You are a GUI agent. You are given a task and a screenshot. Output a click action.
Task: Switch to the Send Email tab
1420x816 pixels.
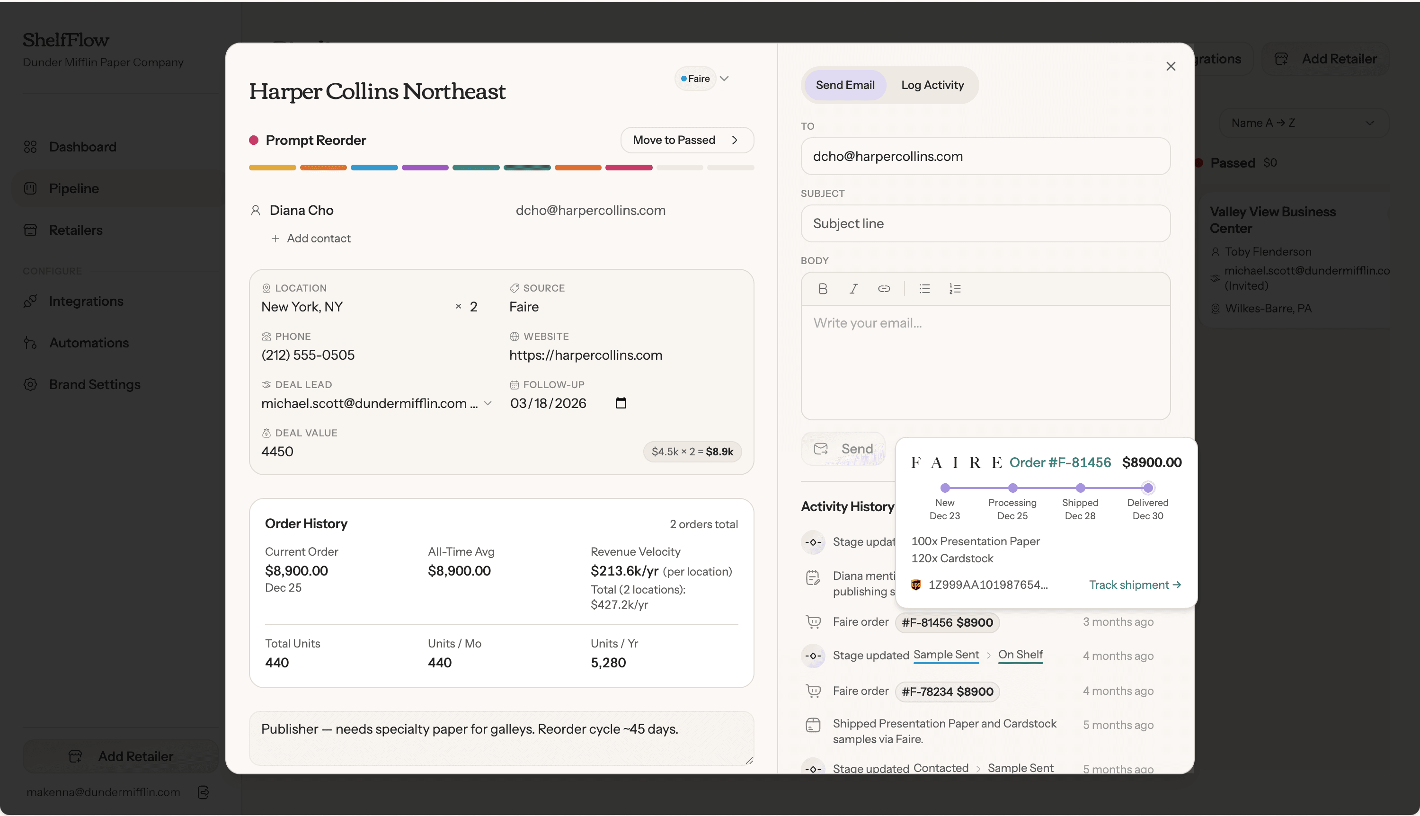[x=845, y=85]
